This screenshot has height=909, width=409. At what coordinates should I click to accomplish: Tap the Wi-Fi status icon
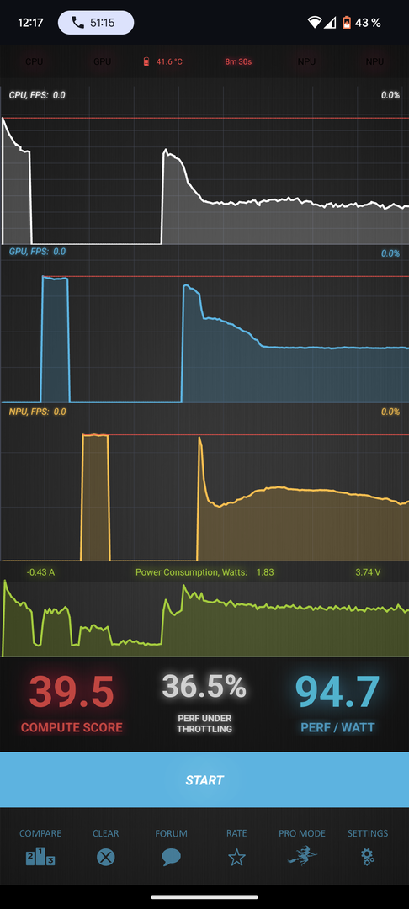[x=315, y=23]
